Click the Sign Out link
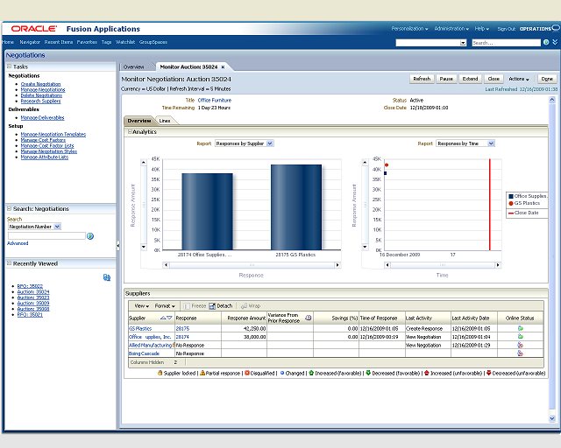Viewport: 561px width, 448px height. [x=507, y=29]
